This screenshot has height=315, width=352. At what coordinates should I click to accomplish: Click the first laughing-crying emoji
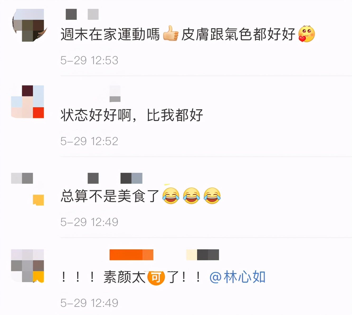[171, 196]
